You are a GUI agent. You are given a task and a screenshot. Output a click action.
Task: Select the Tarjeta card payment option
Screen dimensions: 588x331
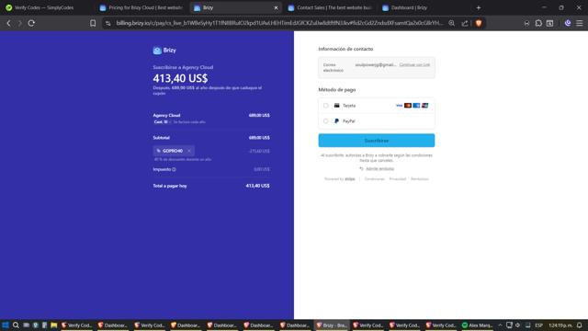click(x=325, y=106)
